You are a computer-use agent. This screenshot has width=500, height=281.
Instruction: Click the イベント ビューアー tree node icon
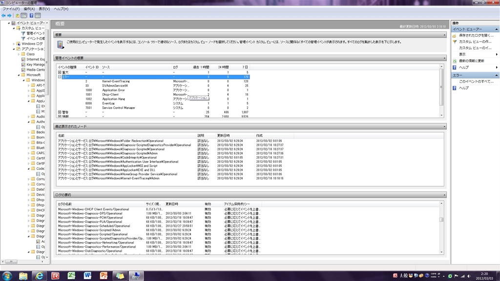click(13, 23)
